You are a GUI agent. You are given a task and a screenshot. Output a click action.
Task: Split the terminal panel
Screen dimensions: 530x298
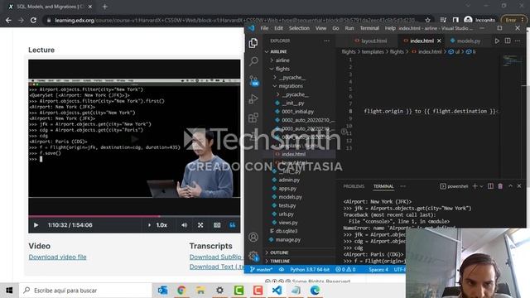[490, 186]
